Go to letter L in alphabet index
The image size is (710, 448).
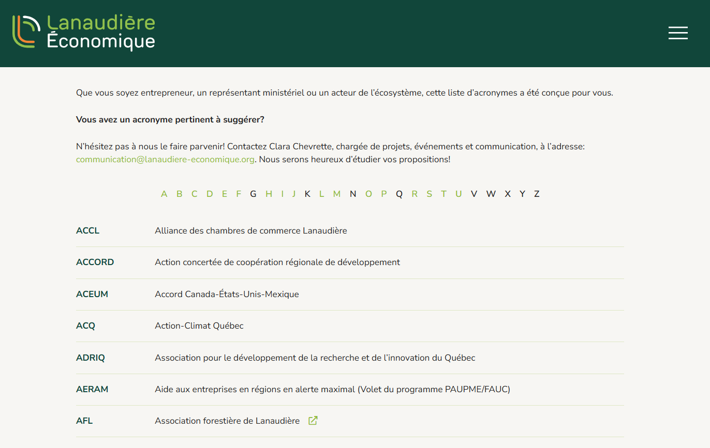click(x=321, y=194)
